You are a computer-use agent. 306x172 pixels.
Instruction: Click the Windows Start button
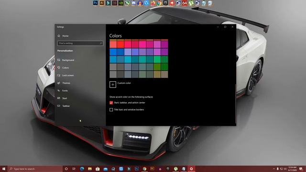point(4,169)
